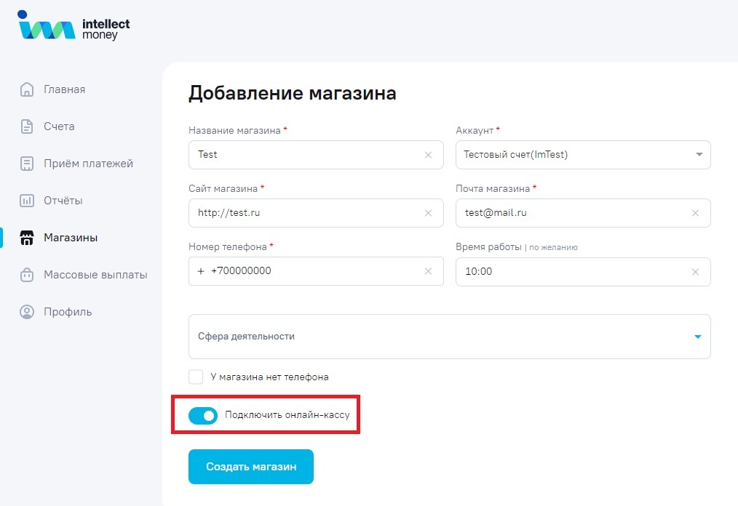The image size is (738, 506).
Task: Toggle the Подключить онлайн-кассу switch
Action: [x=203, y=416]
